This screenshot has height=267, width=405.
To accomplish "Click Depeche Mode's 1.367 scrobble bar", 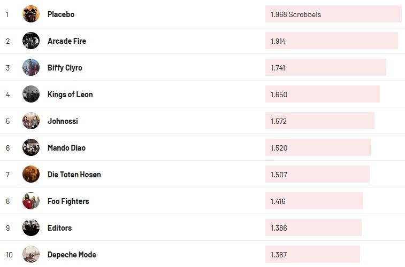I will pos(312,255).
